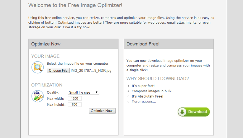Click the folder with magnifier icon
The width and height of the screenshot is (243, 138).
38,67
